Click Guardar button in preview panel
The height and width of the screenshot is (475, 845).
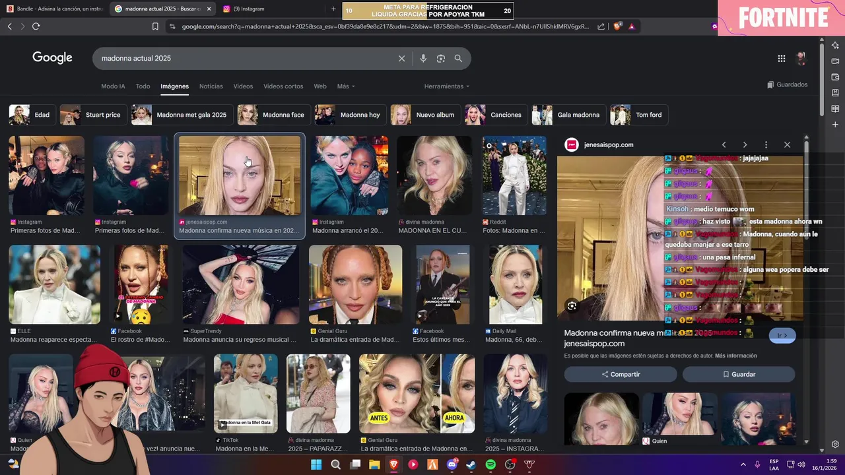tap(739, 374)
